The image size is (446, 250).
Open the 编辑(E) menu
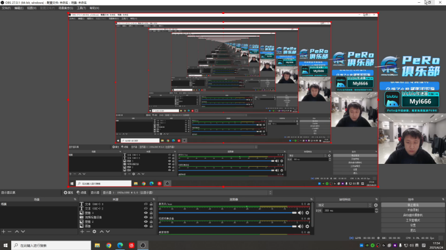(x=19, y=8)
